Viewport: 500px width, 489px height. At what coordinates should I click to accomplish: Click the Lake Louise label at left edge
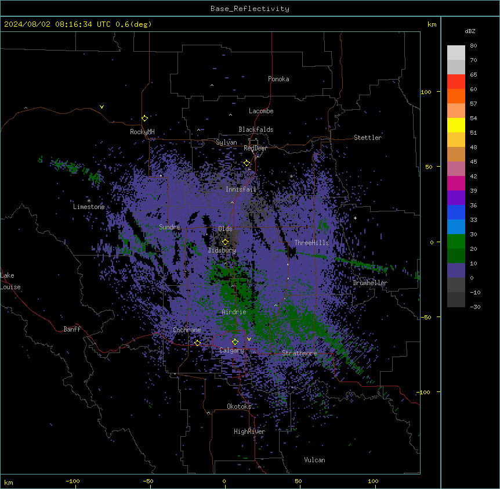[x=10, y=281]
